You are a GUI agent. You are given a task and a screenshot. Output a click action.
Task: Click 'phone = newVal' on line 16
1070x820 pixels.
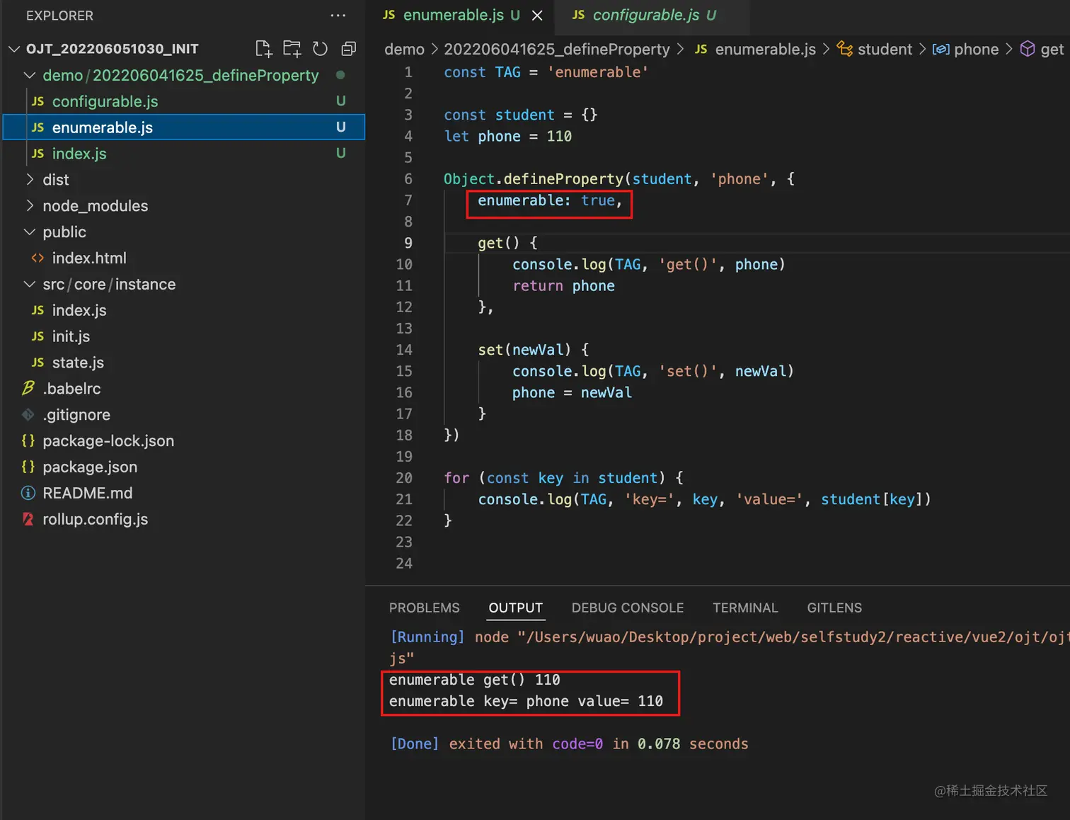pos(572,393)
